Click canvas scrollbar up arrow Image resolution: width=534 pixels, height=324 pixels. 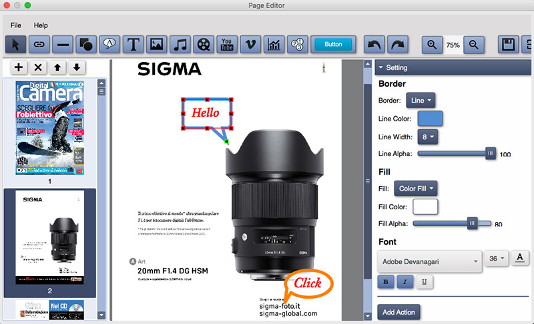tap(368, 64)
